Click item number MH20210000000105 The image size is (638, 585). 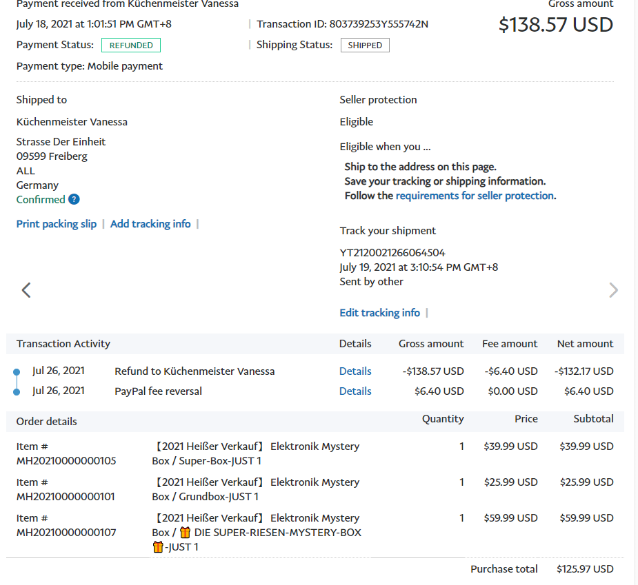click(66, 461)
